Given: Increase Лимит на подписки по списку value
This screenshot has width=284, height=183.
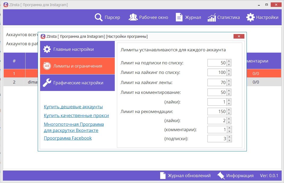Looking at the screenshot, I should pos(229,61).
